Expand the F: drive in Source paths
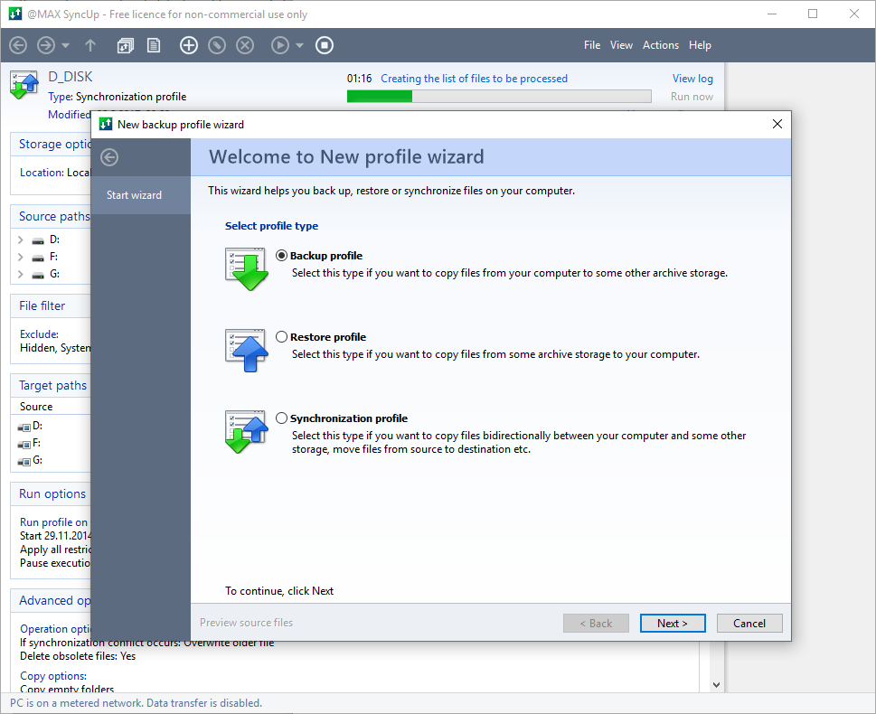Image resolution: width=876 pixels, height=714 pixels. (21, 257)
